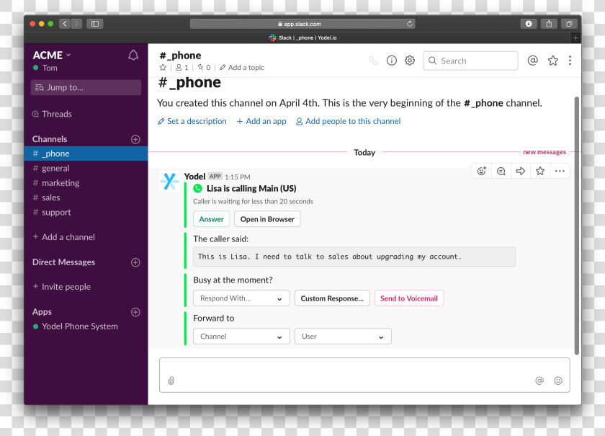Click the Jump to search box
The height and width of the screenshot is (436, 605).
(86, 88)
